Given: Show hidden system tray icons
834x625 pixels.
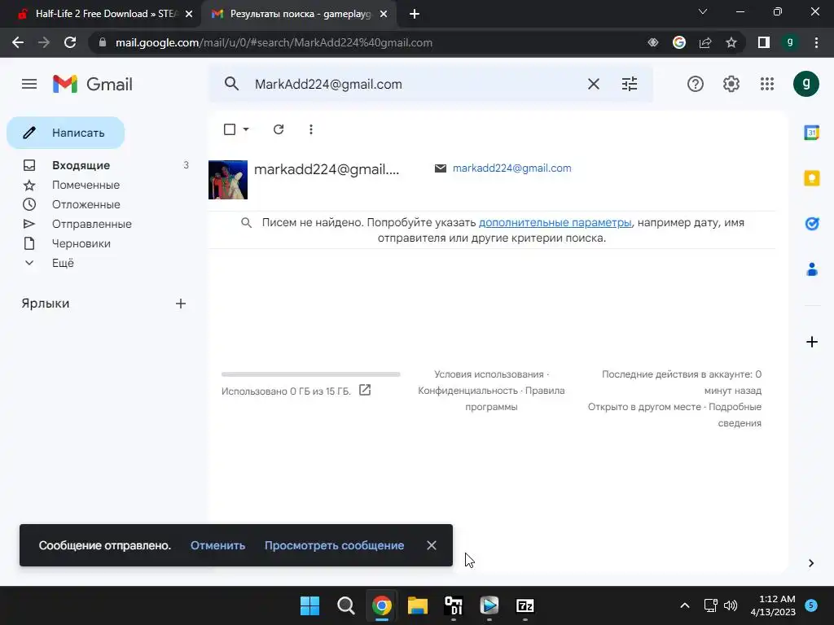Looking at the screenshot, I should tap(685, 605).
